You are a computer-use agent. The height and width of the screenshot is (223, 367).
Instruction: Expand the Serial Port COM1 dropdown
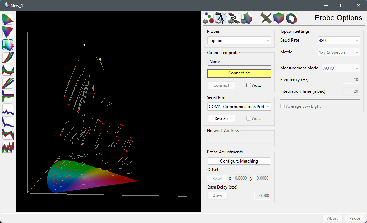click(239, 106)
